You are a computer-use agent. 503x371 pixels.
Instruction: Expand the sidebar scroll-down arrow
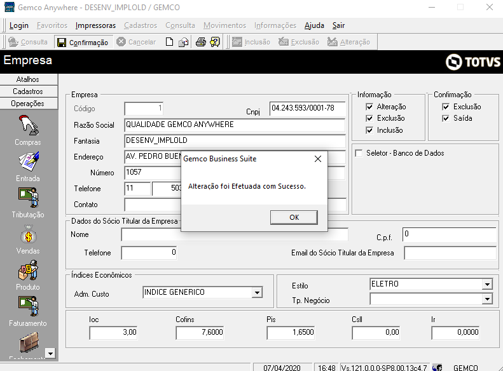[x=50, y=353]
